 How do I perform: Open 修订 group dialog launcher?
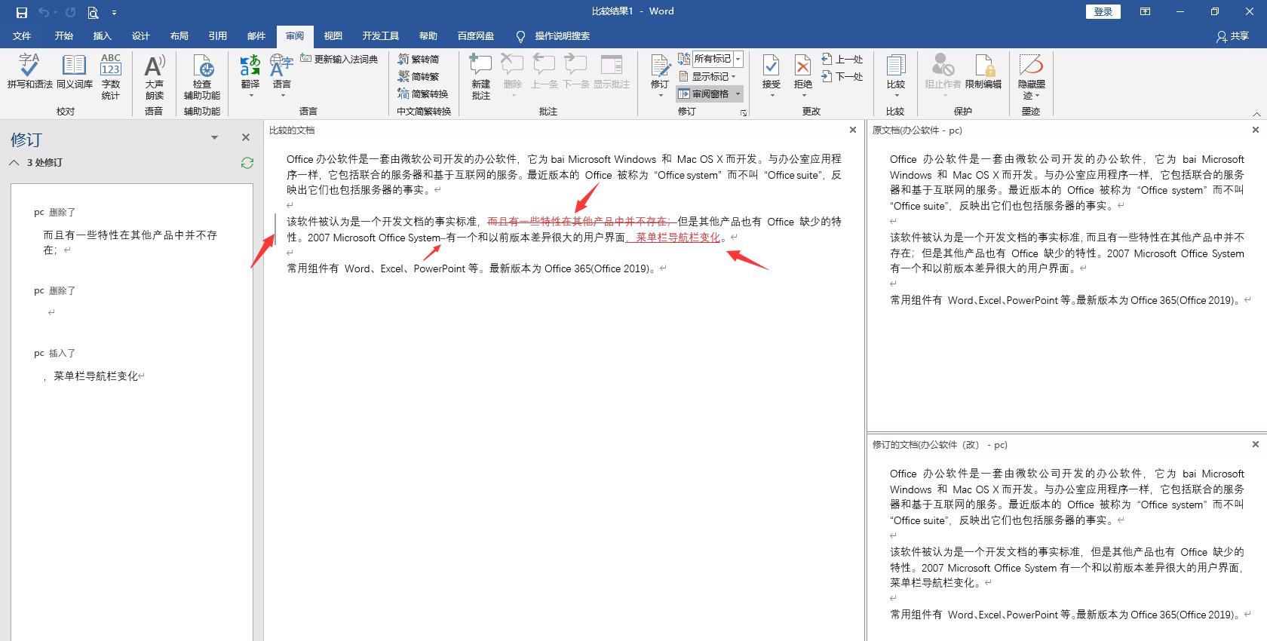[x=744, y=112]
